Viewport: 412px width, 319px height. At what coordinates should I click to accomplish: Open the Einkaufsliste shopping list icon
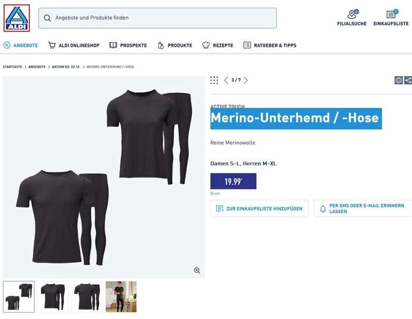(x=391, y=15)
